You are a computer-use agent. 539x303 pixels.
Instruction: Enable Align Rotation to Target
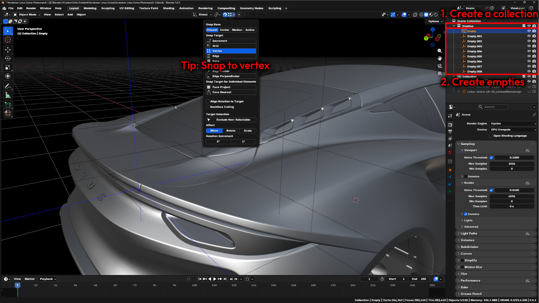pyautogui.click(x=208, y=102)
